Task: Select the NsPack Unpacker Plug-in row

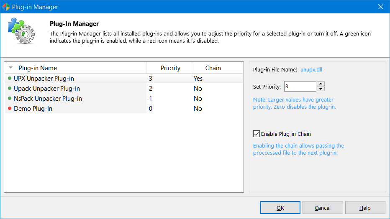Action: tap(123, 98)
